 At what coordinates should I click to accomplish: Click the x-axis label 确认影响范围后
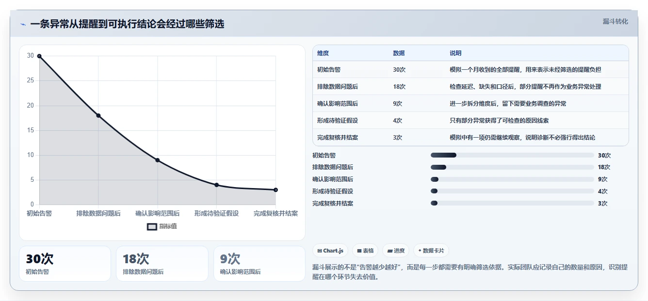pyautogui.click(x=158, y=213)
